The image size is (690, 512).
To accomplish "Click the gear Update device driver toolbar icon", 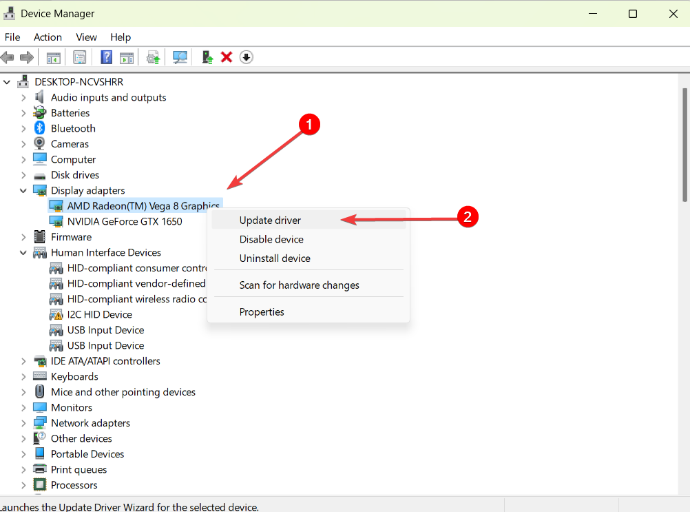I will point(153,57).
